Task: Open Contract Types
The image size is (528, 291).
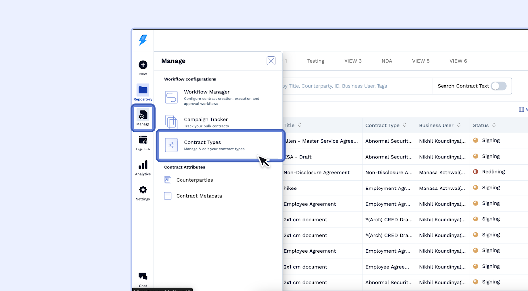Action: coord(221,145)
